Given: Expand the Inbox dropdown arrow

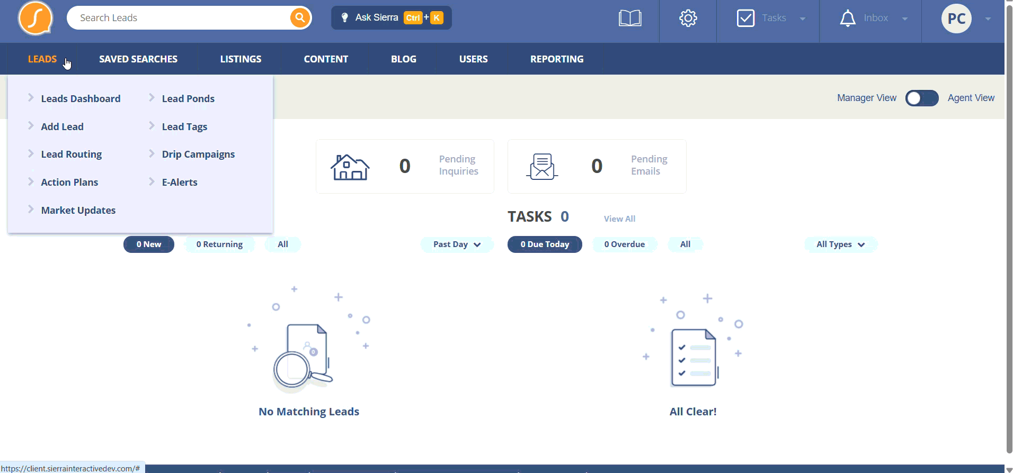Looking at the screenshot, I should coord(905,19).
